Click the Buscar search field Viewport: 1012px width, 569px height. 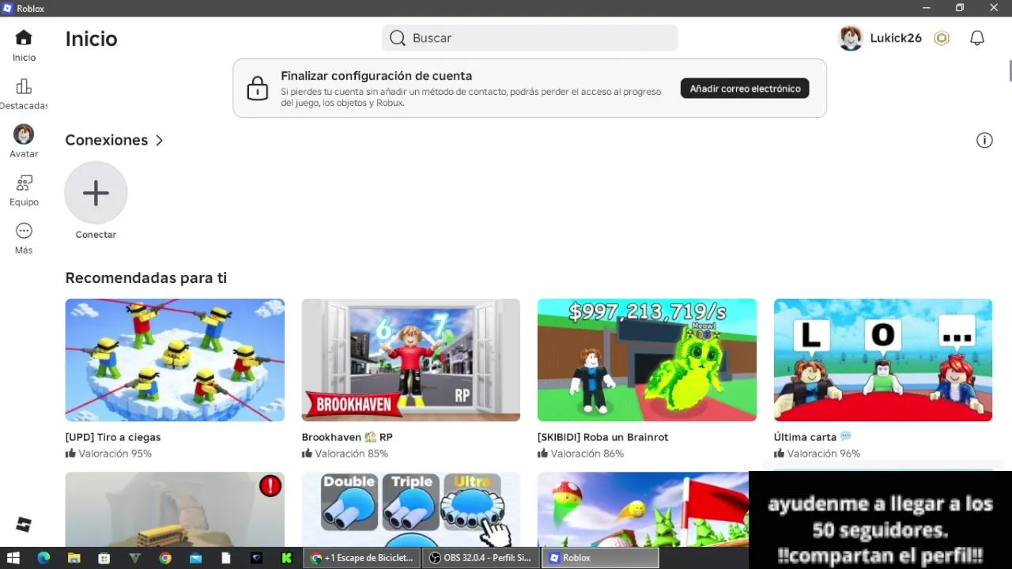(x=530, y=38)
